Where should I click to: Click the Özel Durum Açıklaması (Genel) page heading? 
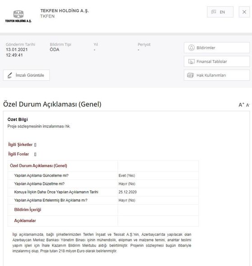click(52, 104)
